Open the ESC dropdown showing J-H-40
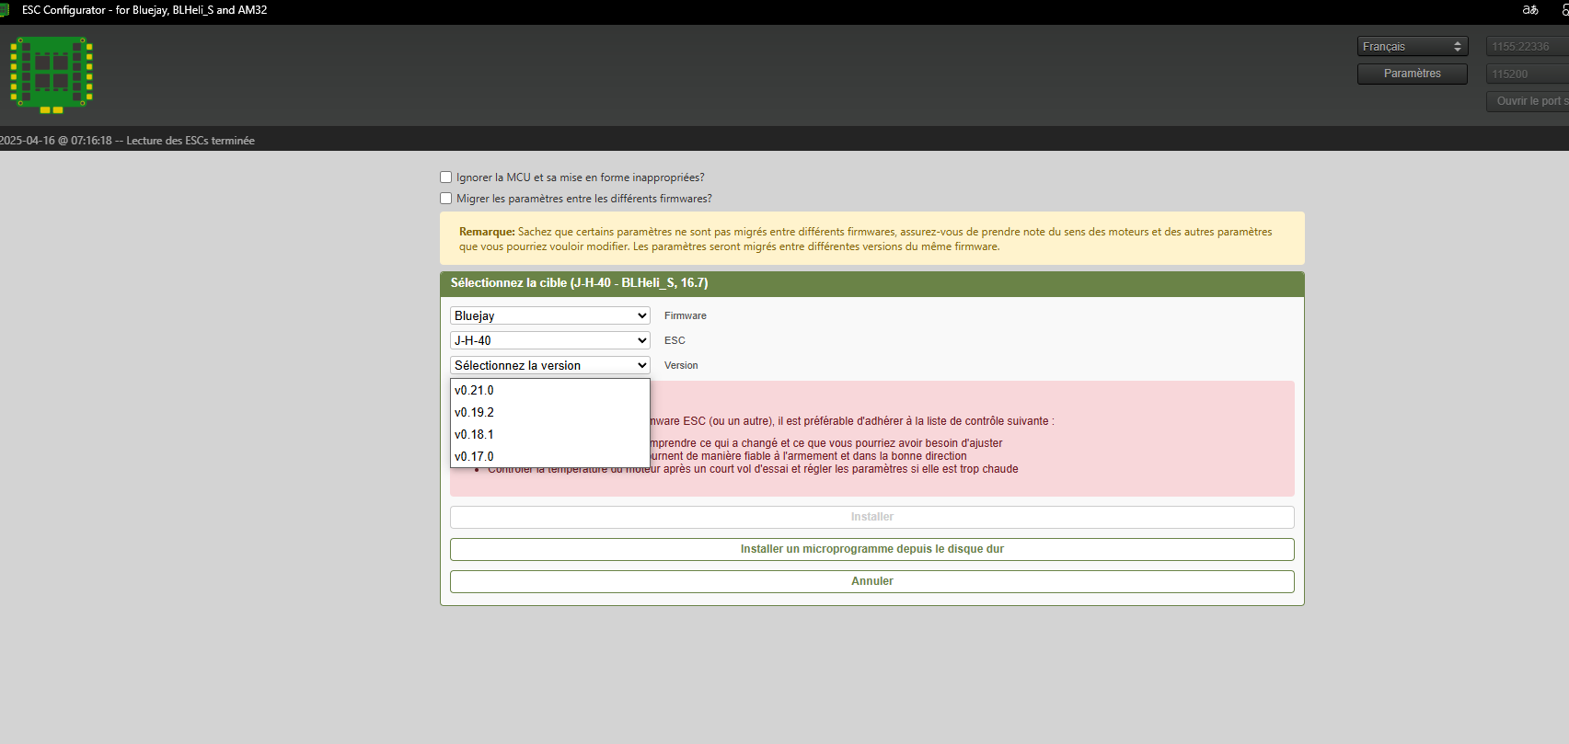This screenshot has height=744, width=1569. pyautogui.click(x=549, y=340)
